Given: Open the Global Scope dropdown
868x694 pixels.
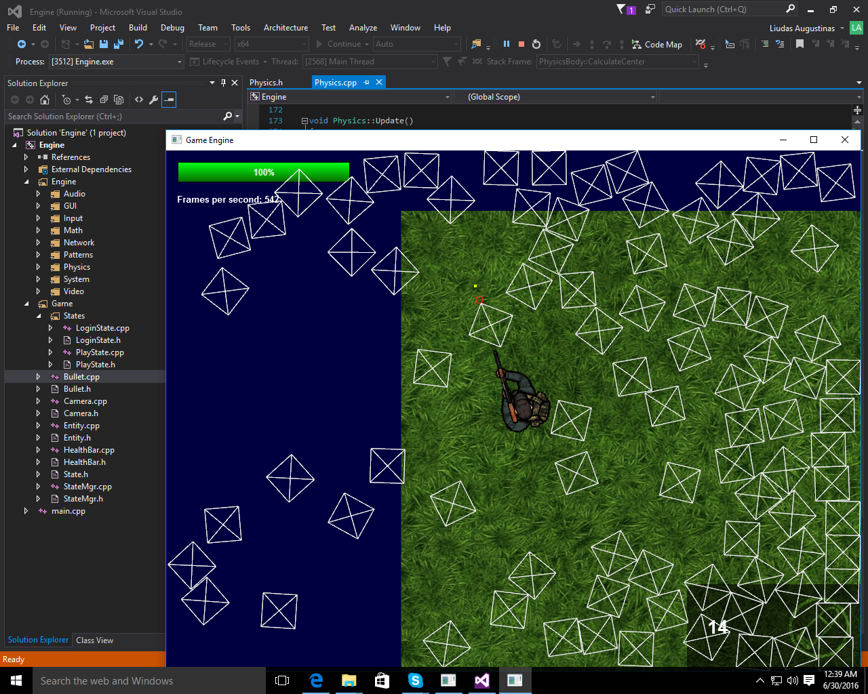Looking at the screenshot, I should (x=555, y=97).
